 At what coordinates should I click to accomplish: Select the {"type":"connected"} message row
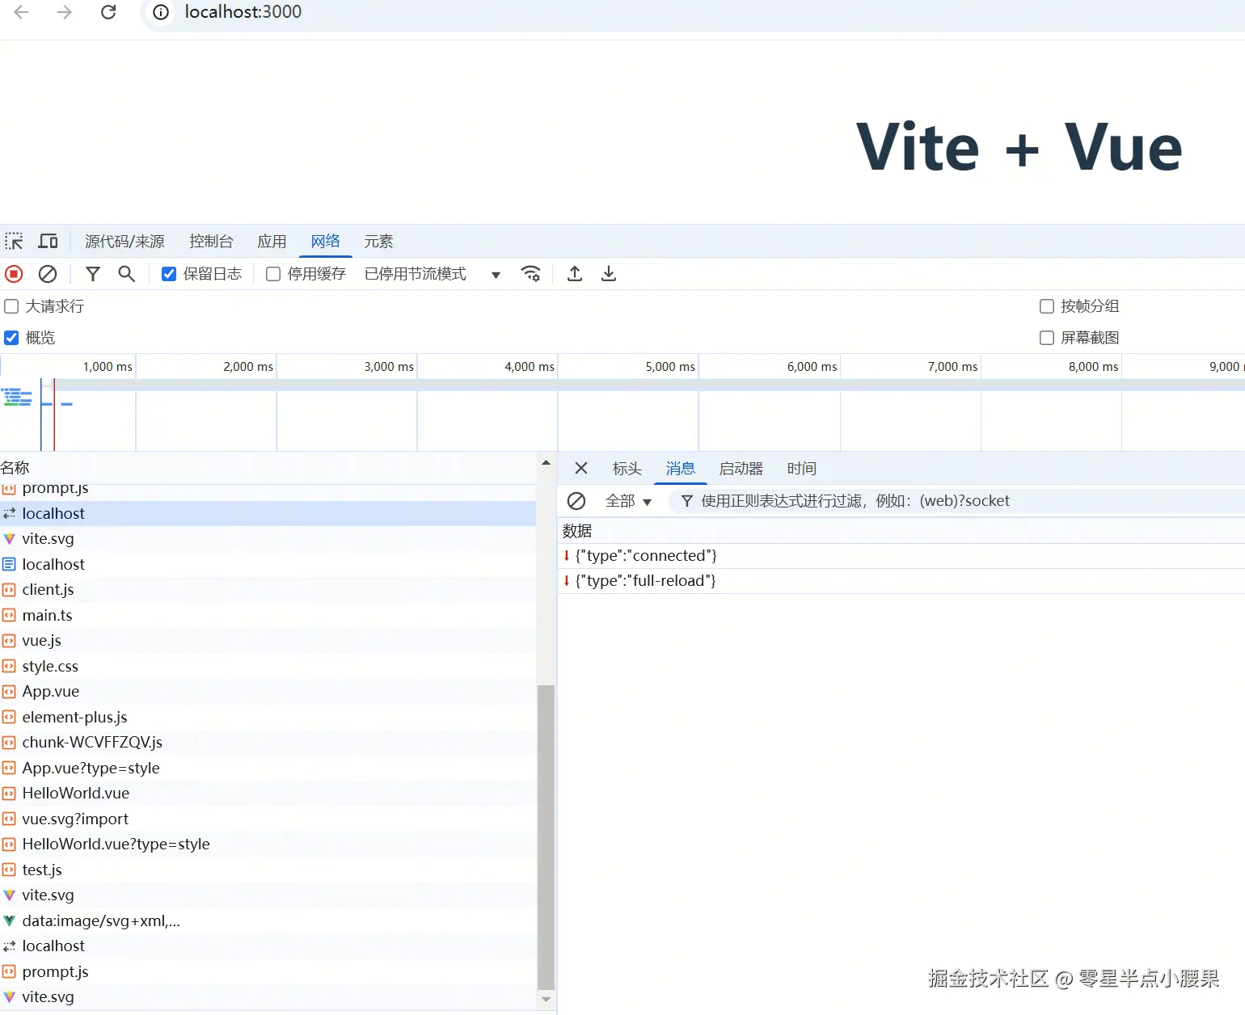pyautogui.click(x=901, y=556)
